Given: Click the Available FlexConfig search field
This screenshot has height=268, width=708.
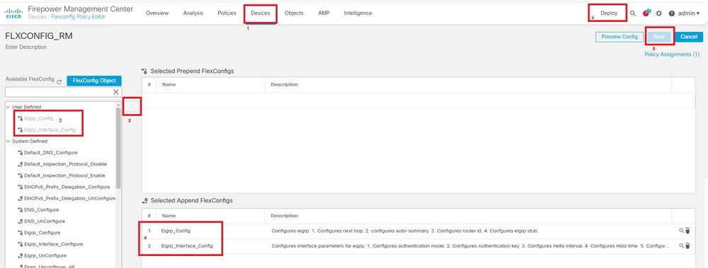Looking at the screenshot, I should point(59,92).
